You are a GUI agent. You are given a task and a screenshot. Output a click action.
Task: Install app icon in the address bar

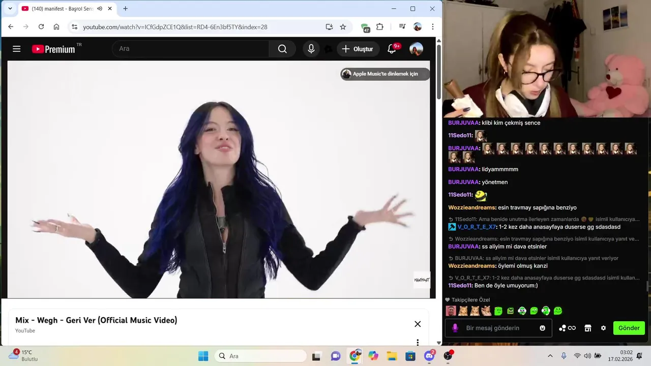[x=329, y=27]
